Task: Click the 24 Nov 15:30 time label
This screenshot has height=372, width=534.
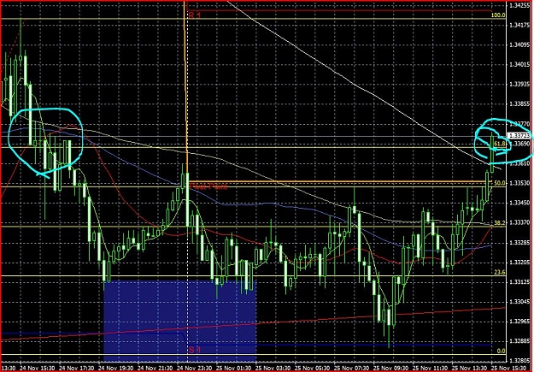Action: point(37,369)
